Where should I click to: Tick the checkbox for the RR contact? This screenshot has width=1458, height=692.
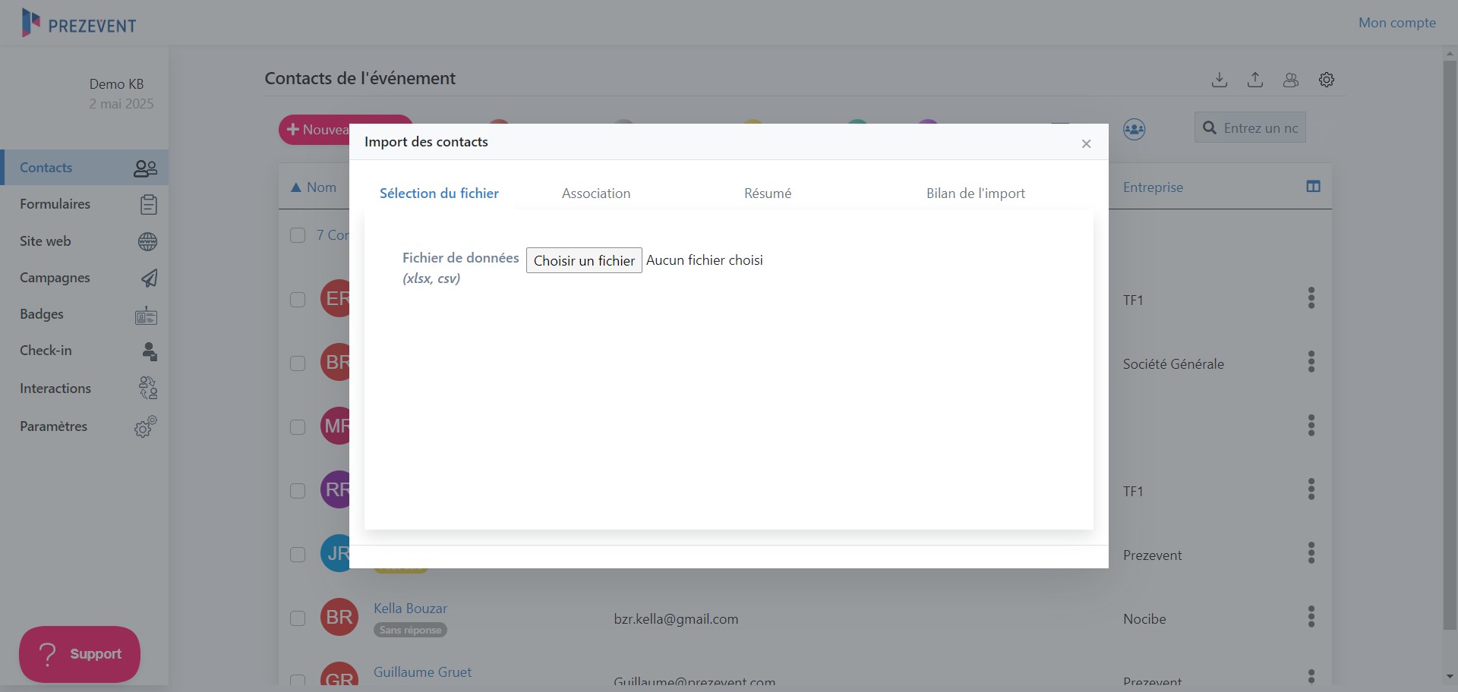tap(298, 491)
